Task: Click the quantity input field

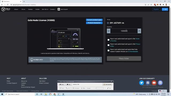Action: tap(124, 31)
